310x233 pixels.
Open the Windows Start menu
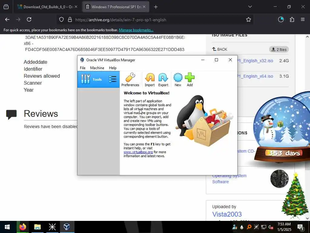click(x=7, y=227)
